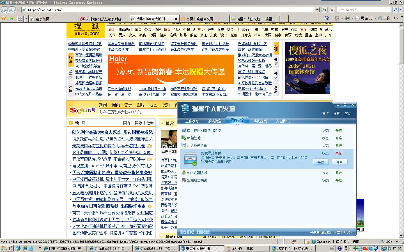
Task: Open the tab list dropdown beside Quick Tabs
Action: 26,19
